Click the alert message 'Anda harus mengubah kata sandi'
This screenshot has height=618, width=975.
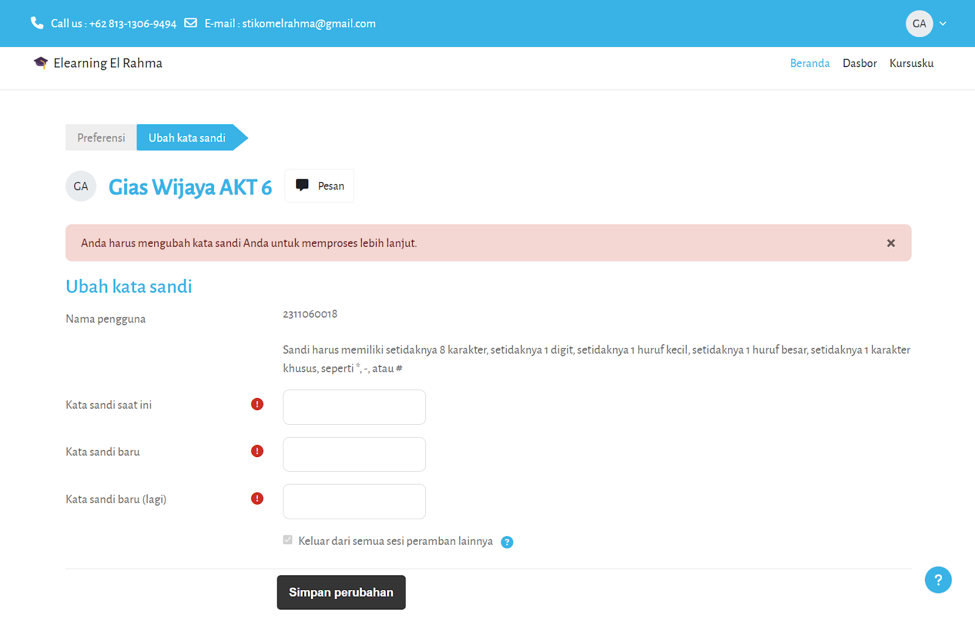pos(249,243)
